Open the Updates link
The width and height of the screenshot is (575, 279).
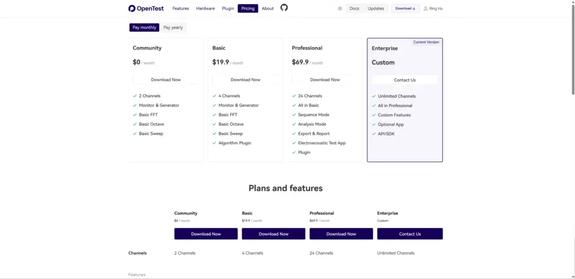point(376,8)
